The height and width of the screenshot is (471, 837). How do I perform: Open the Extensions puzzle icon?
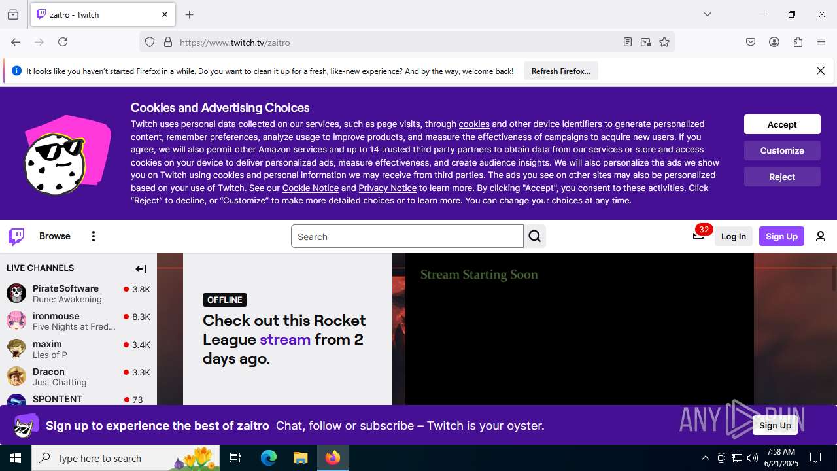[x=798, y=42]
